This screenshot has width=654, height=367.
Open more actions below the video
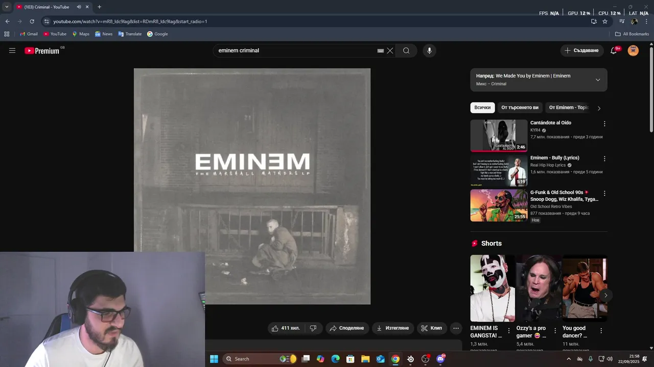pyautogui.click(x=456, y=328)
